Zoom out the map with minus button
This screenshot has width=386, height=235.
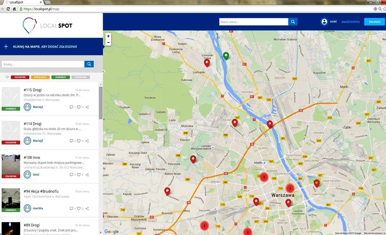coord(108,42)
